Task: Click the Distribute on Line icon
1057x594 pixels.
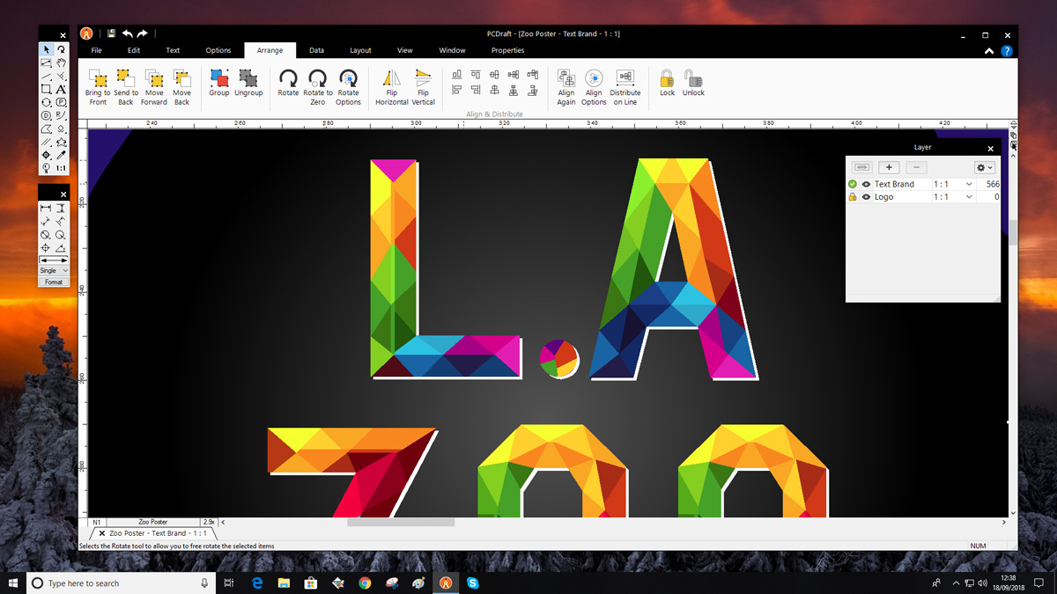Action: tap(625, 80)
